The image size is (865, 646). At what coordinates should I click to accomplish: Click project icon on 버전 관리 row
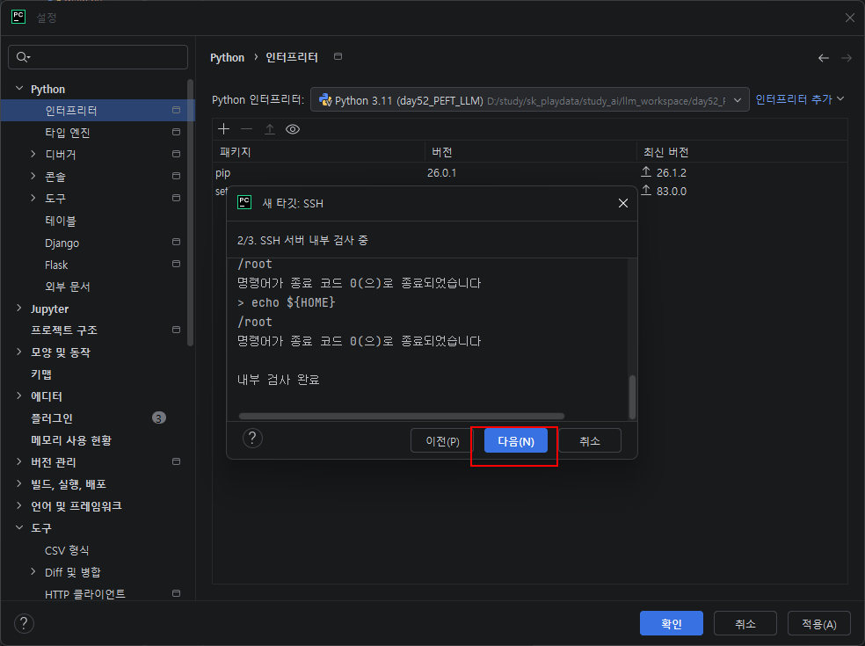tap(176, 461)
